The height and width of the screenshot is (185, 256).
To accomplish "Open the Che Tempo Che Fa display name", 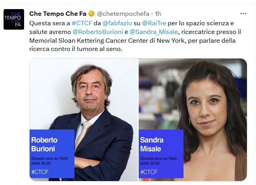I will pos(58,14).
